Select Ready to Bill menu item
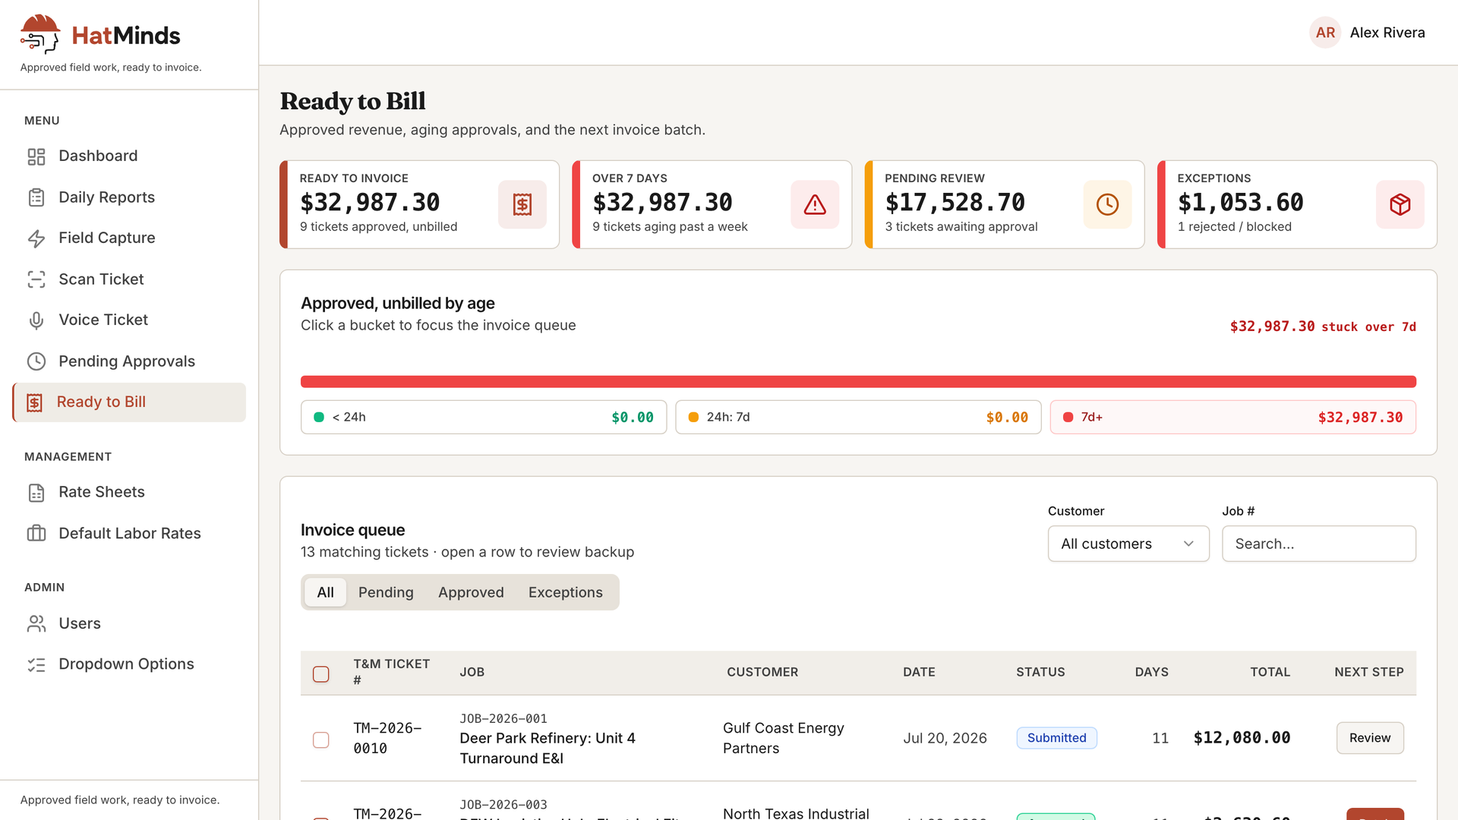The image size is (1458, 820). point(129,402)
